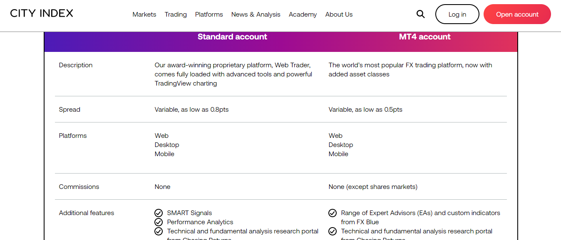The image size is (561, 240).
Task: Click the City Index logo
Action: [42, 13]
